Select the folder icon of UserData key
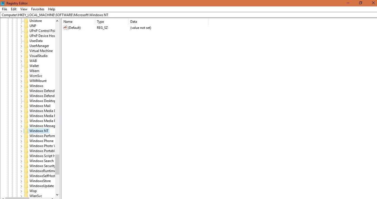Viewport: 377px width, 199px height. [26, 41]
